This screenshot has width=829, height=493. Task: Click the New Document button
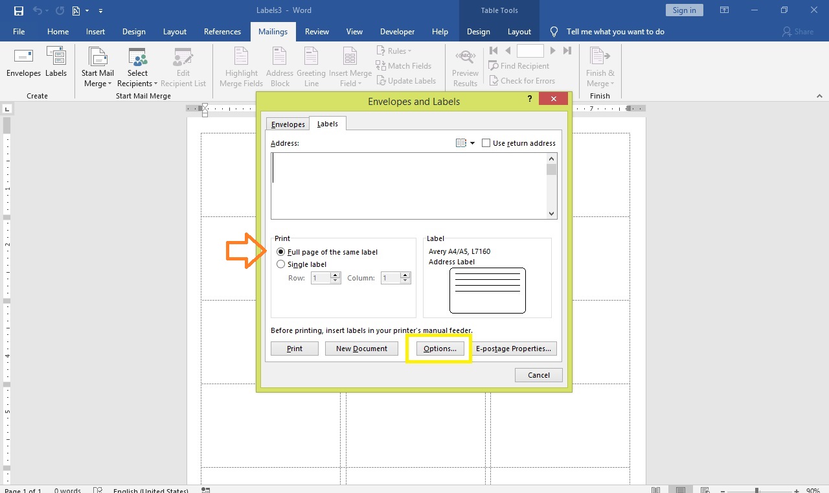tap(361, 349)
